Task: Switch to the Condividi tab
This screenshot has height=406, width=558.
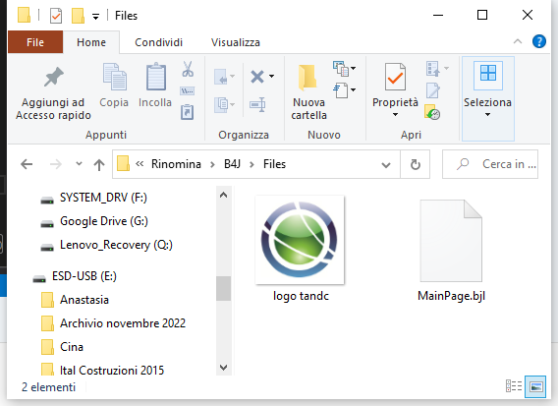Action: click(159, 42)
